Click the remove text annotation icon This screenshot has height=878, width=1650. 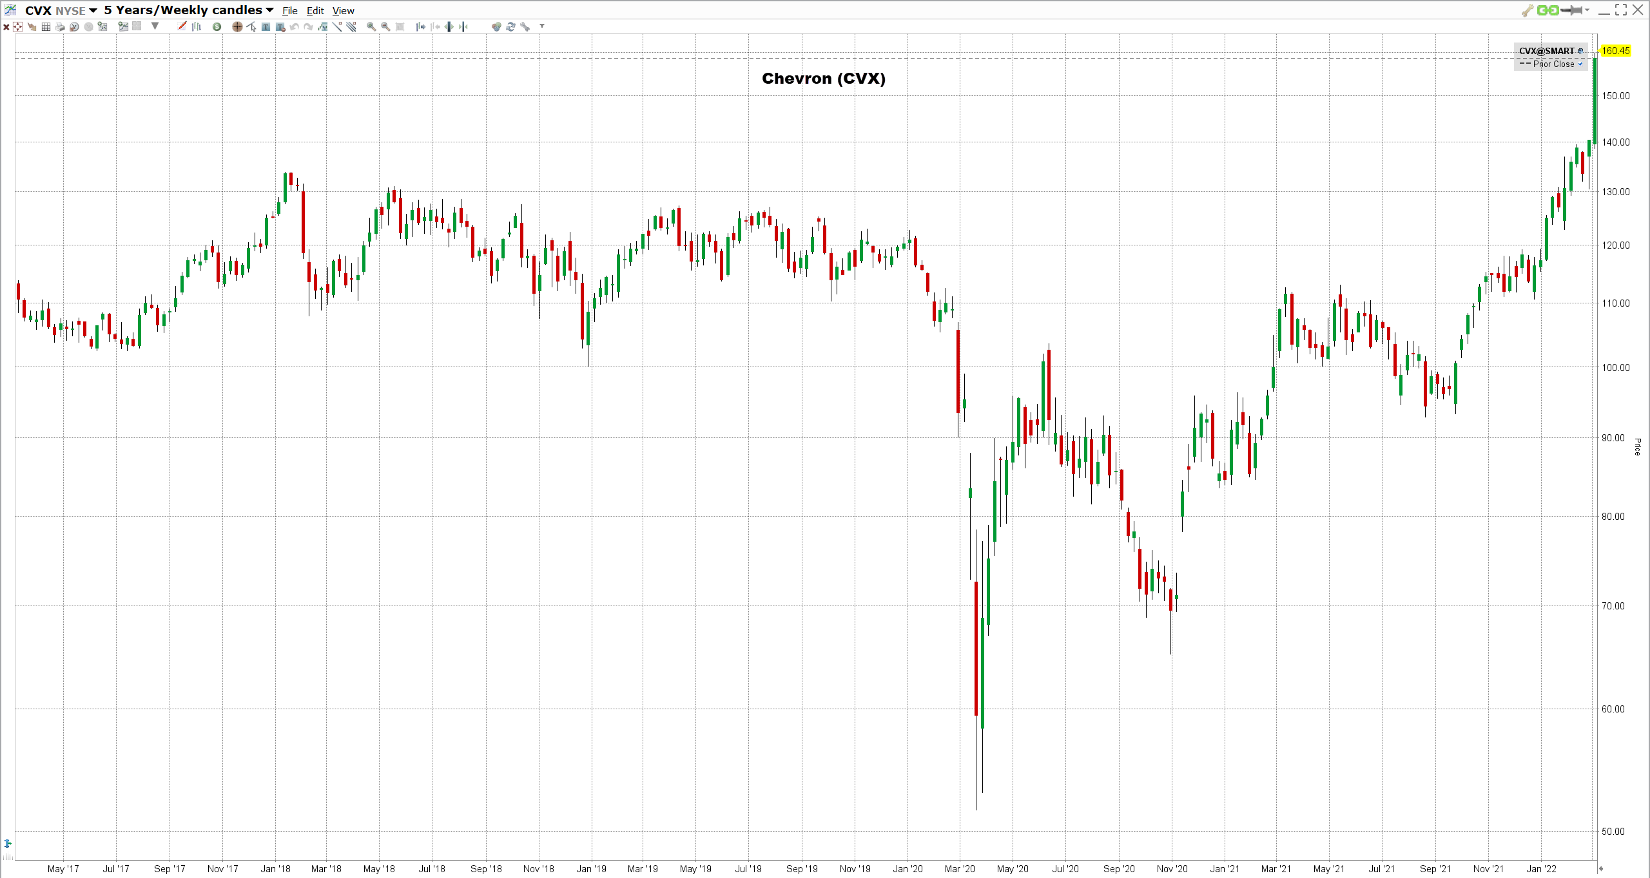280,26
